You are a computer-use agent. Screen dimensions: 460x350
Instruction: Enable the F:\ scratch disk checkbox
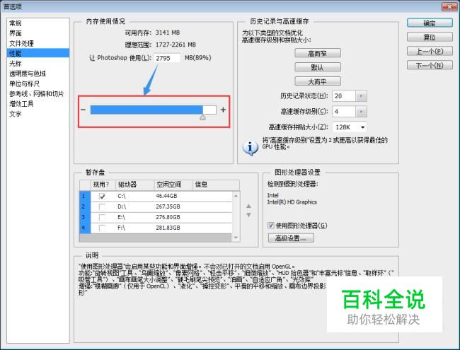102,228
